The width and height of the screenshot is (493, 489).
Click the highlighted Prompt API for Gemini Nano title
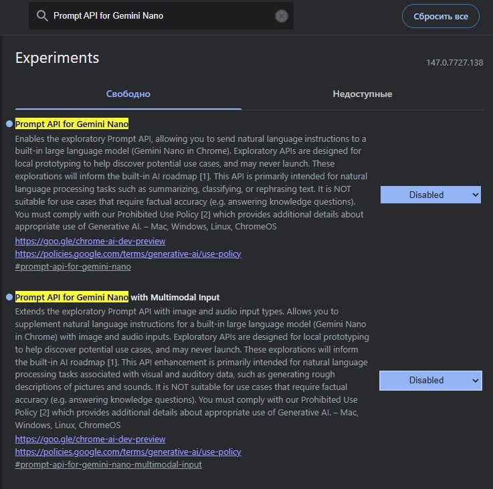(72, 124)
